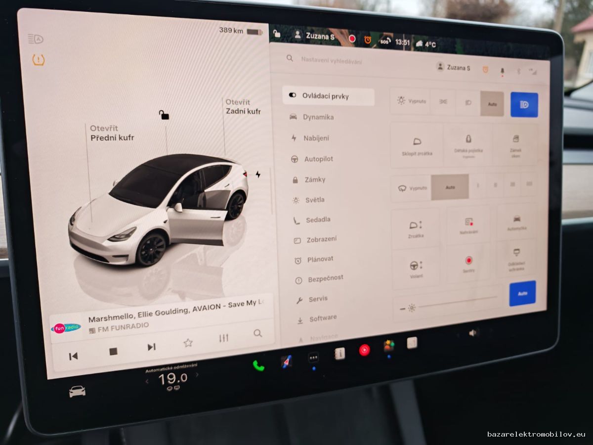593x445 pixels.
Task: Set headlights to Vypnuto (off)
Action: pyautogui.click(x=411, y=101)
